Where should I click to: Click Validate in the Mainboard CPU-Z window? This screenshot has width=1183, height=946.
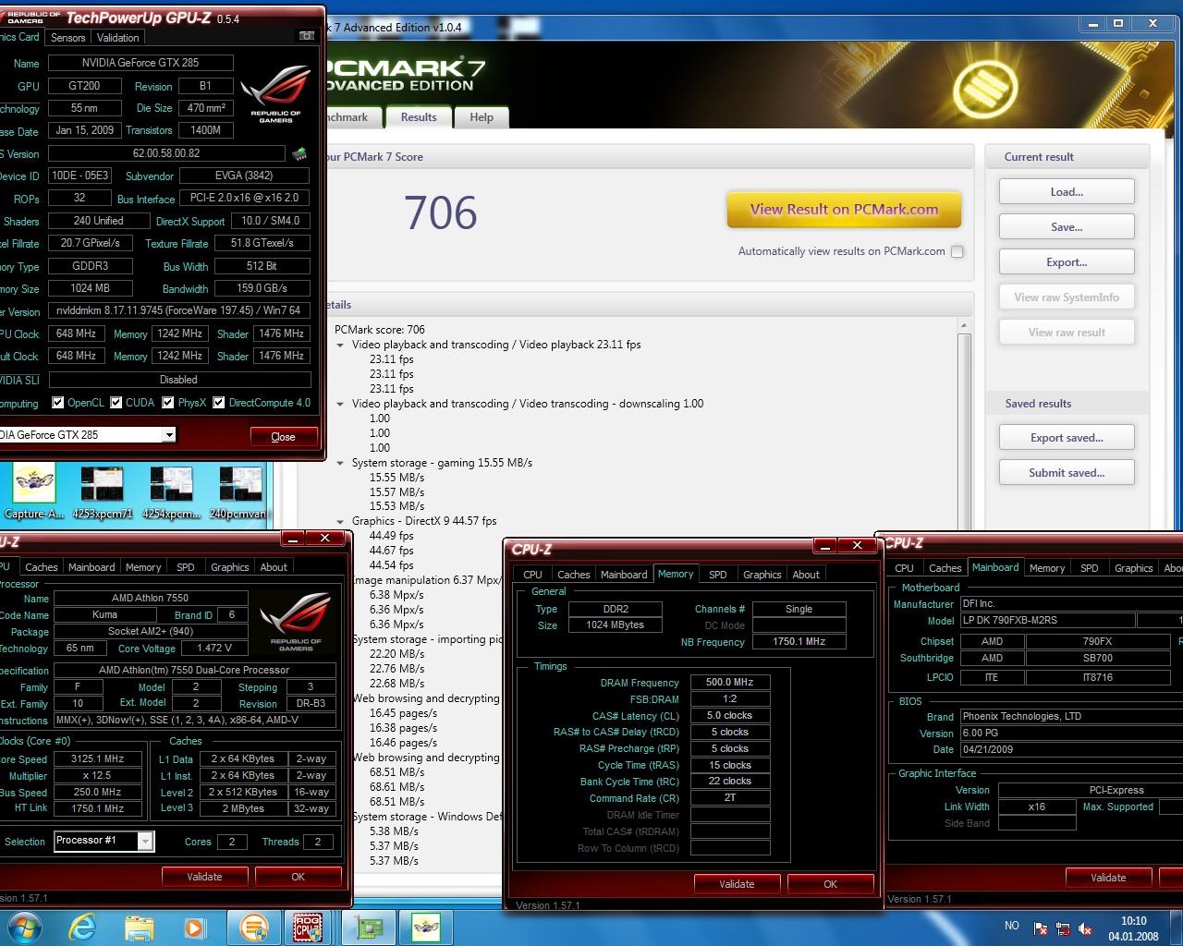(1108, 878)
